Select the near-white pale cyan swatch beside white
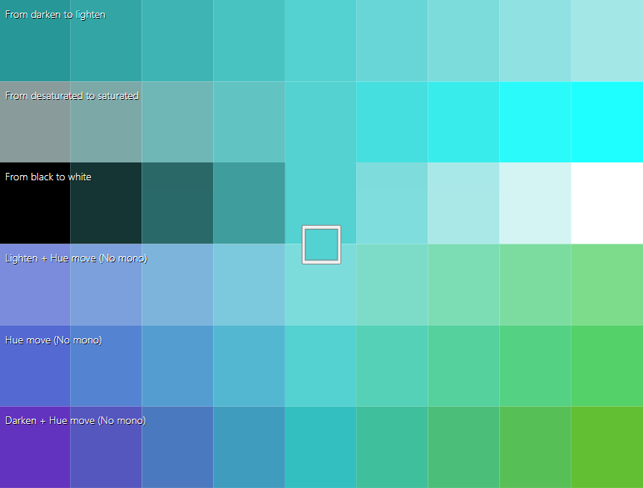 (x=536, y=203)
